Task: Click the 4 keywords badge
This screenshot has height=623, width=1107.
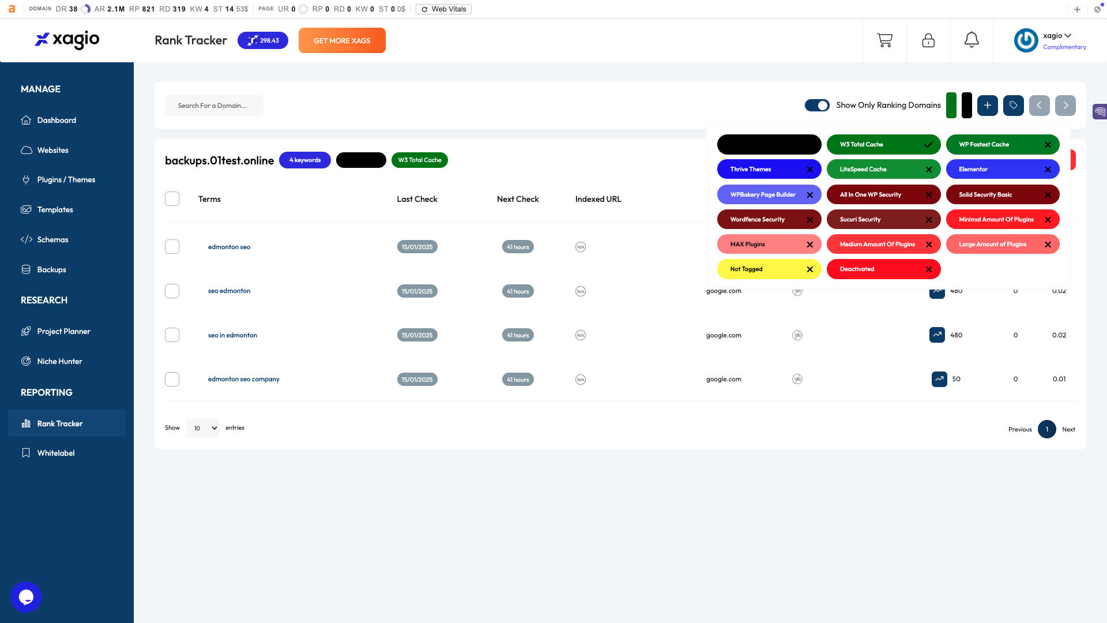Action: click(x=305, y=160)
